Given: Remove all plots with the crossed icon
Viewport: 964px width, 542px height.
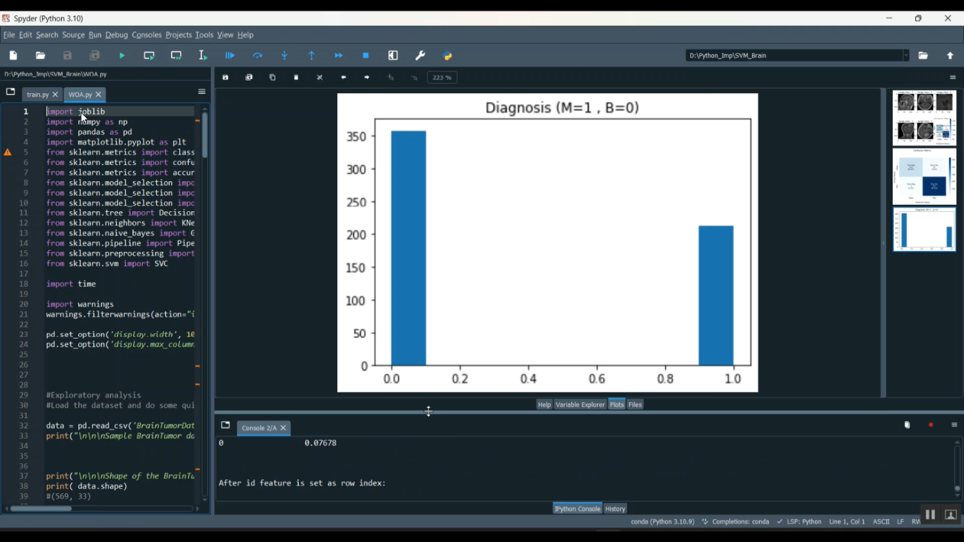Looking at the screenshot, I should click(x=320, y=78).
